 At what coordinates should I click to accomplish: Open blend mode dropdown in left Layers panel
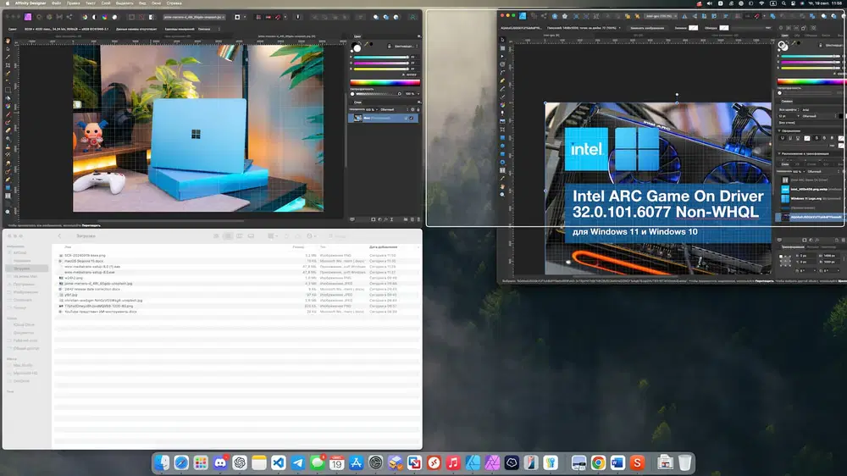[x=393, y=109]
